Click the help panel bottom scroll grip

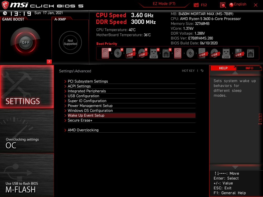point(235,167)
